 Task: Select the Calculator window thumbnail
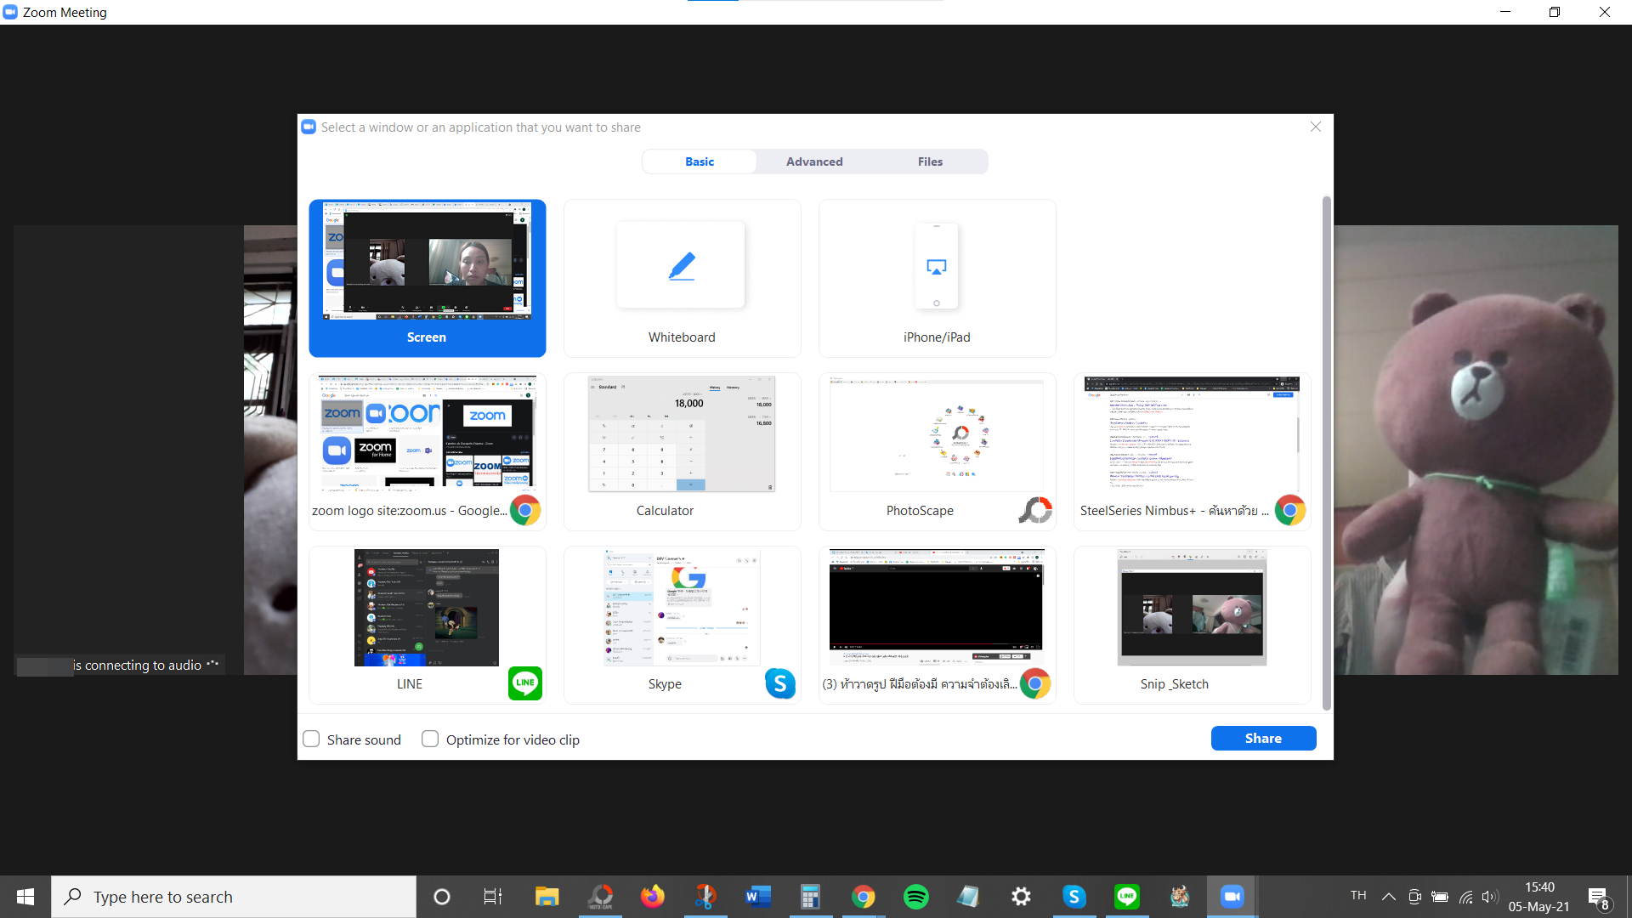[682, 435]
